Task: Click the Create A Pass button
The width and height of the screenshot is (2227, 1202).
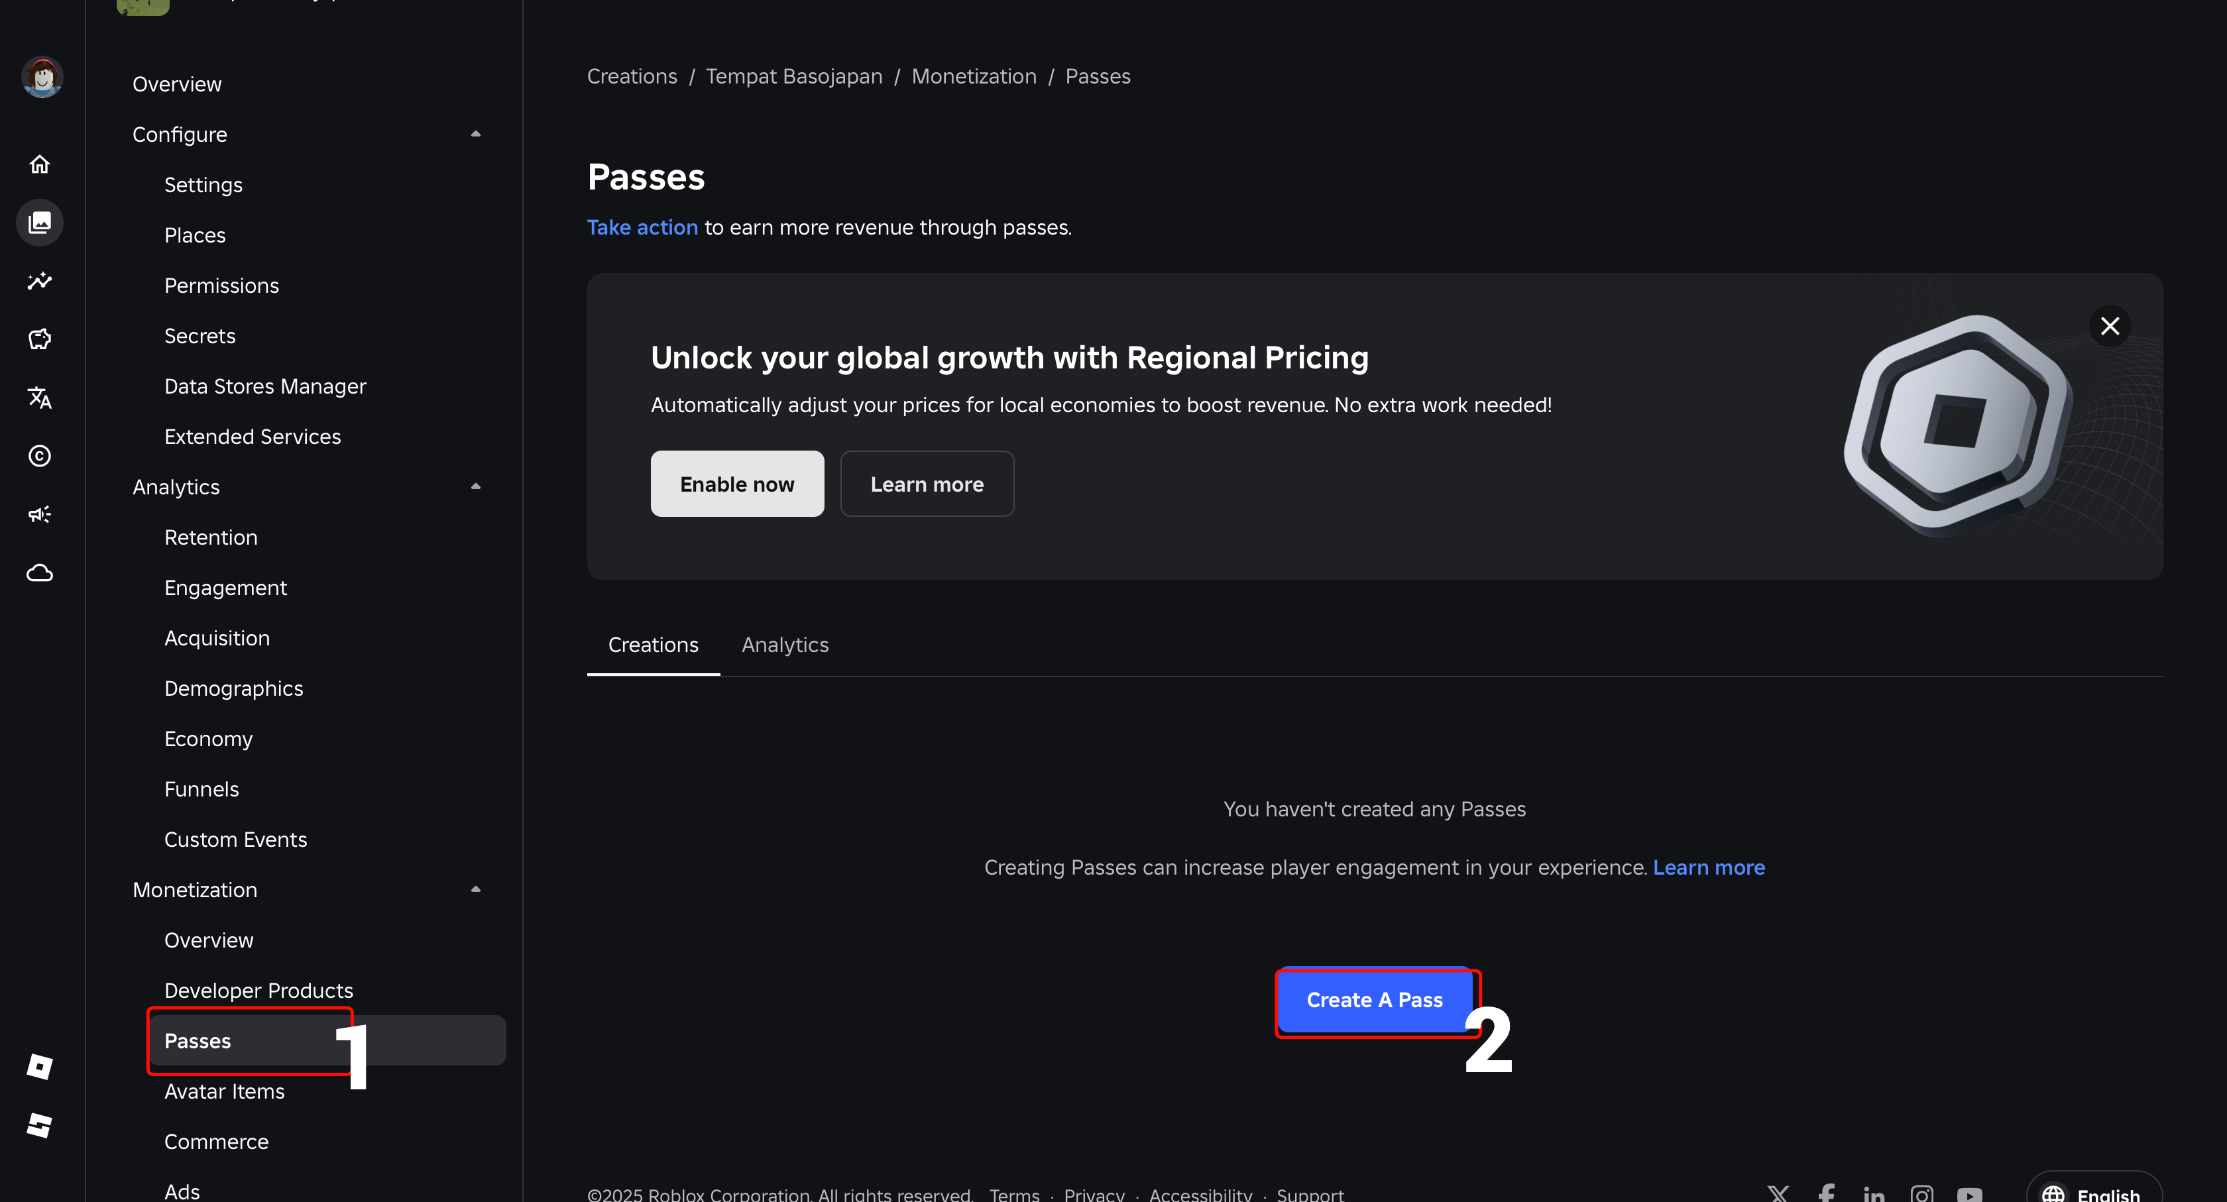Action: [x=1374, y=1000]
